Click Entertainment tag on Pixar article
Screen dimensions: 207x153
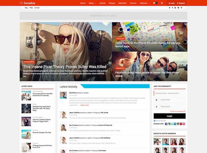tap(29, 62)
